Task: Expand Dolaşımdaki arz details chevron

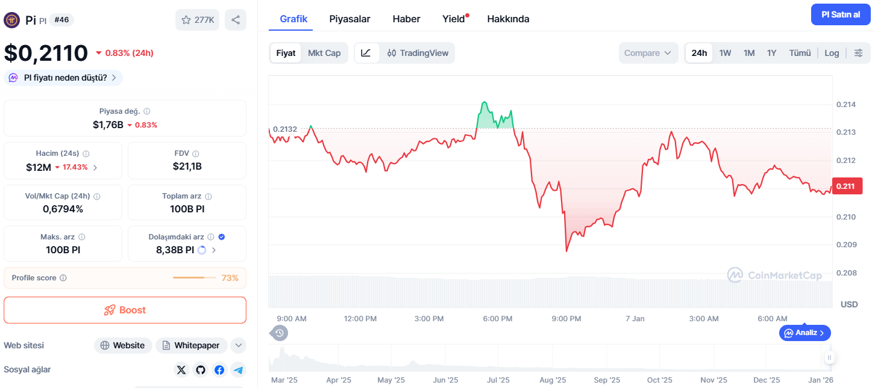Action: click(214, 250)
